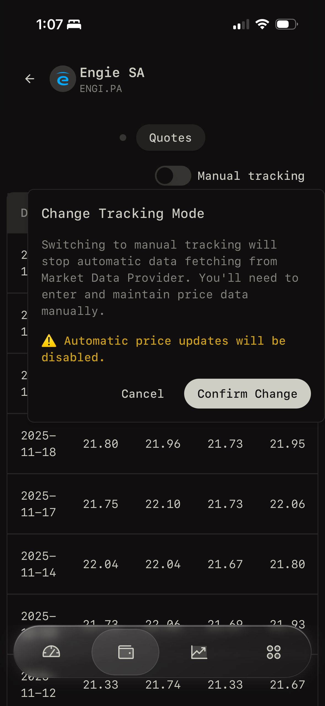Tap the ENGI.PA ticker label

(101, 89)
